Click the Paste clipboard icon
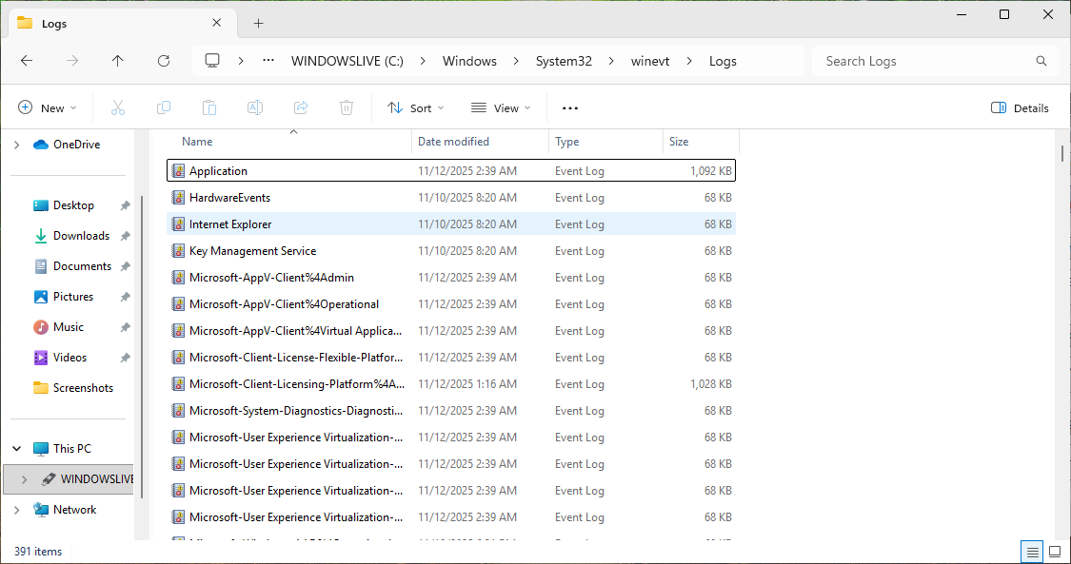 tap(209, 108)
